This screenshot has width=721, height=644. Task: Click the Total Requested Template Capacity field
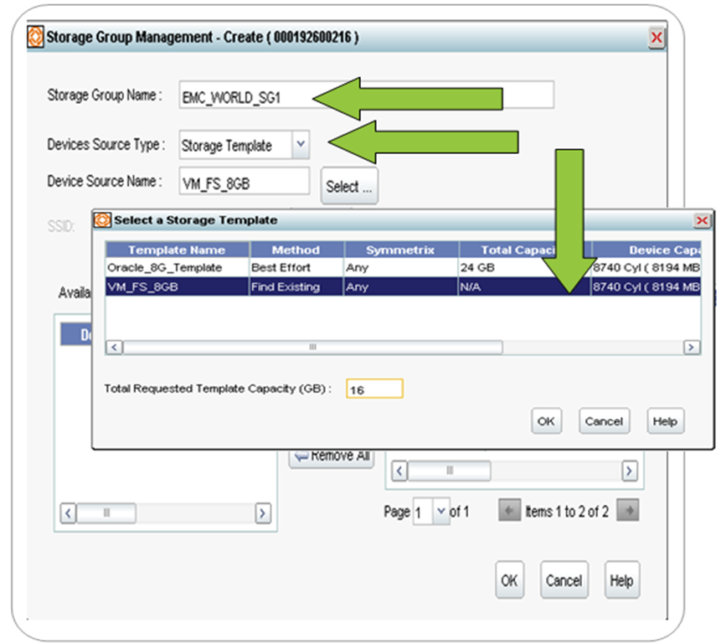coord(375,389)
